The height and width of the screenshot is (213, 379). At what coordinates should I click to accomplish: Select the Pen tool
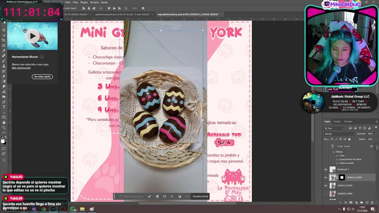pos(4,102)
